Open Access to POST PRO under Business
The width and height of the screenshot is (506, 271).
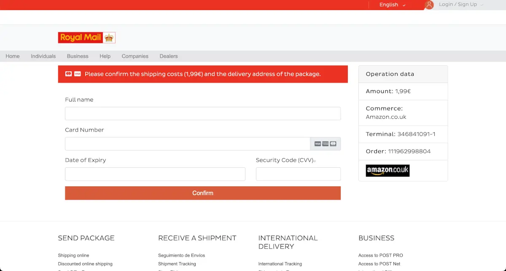(380, 255)
